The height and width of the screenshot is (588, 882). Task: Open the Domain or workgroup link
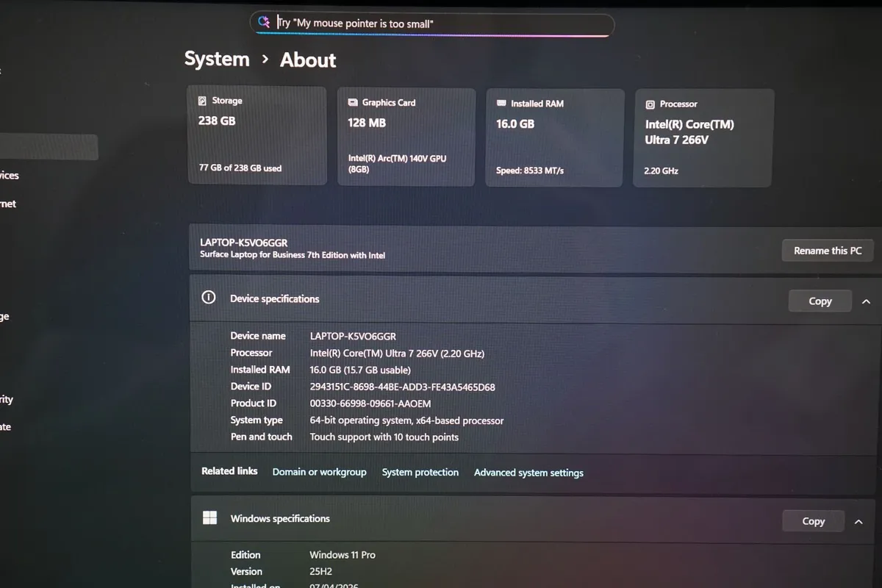319,472
